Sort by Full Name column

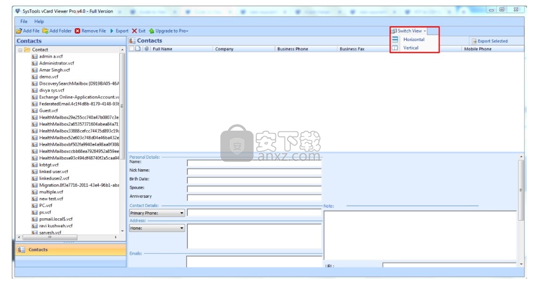[182, 49]
